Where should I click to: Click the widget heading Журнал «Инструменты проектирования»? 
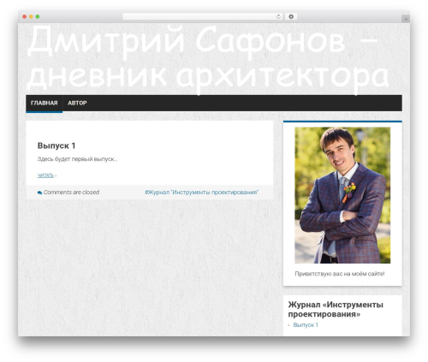(x=336, y=309)
